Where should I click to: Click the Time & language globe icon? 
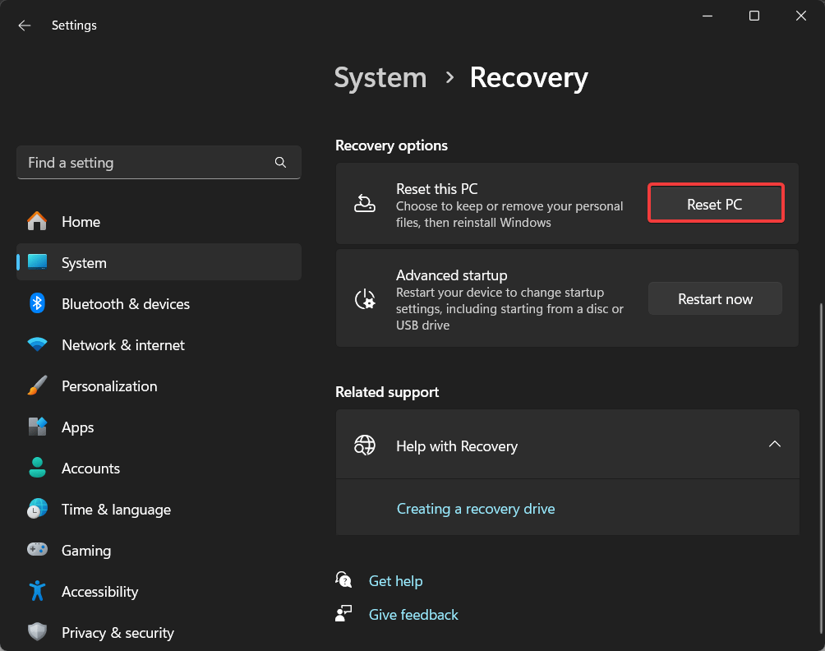point(37,510)
